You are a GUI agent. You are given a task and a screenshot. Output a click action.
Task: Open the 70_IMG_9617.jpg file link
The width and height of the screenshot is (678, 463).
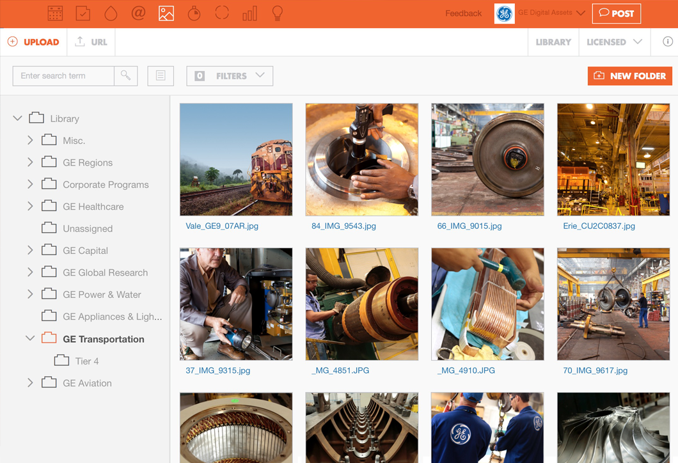point(595,370)
